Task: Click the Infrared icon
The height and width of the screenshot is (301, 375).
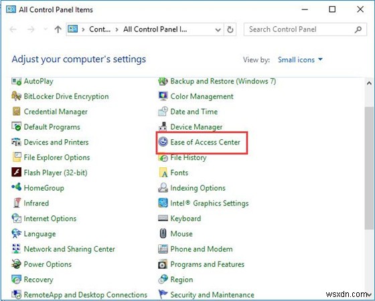Action: tap(16, 203)
